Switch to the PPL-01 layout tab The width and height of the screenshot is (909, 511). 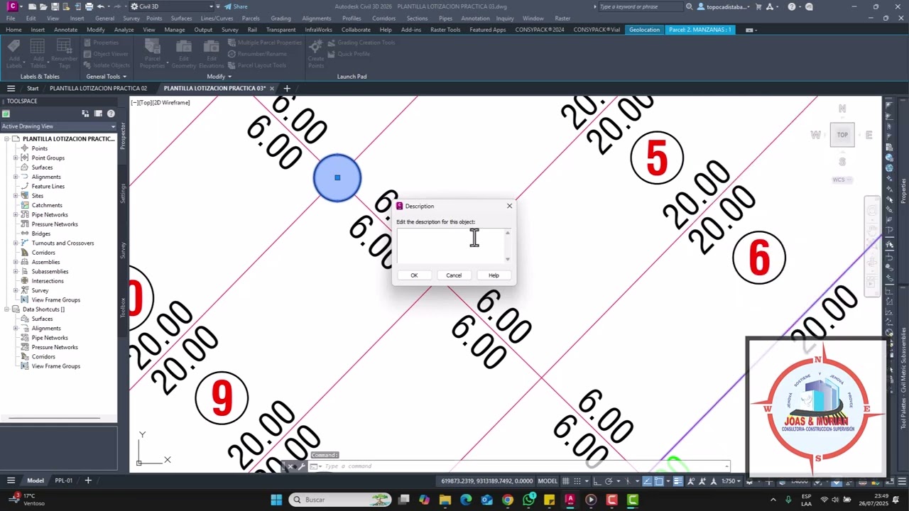coord(64,480)
